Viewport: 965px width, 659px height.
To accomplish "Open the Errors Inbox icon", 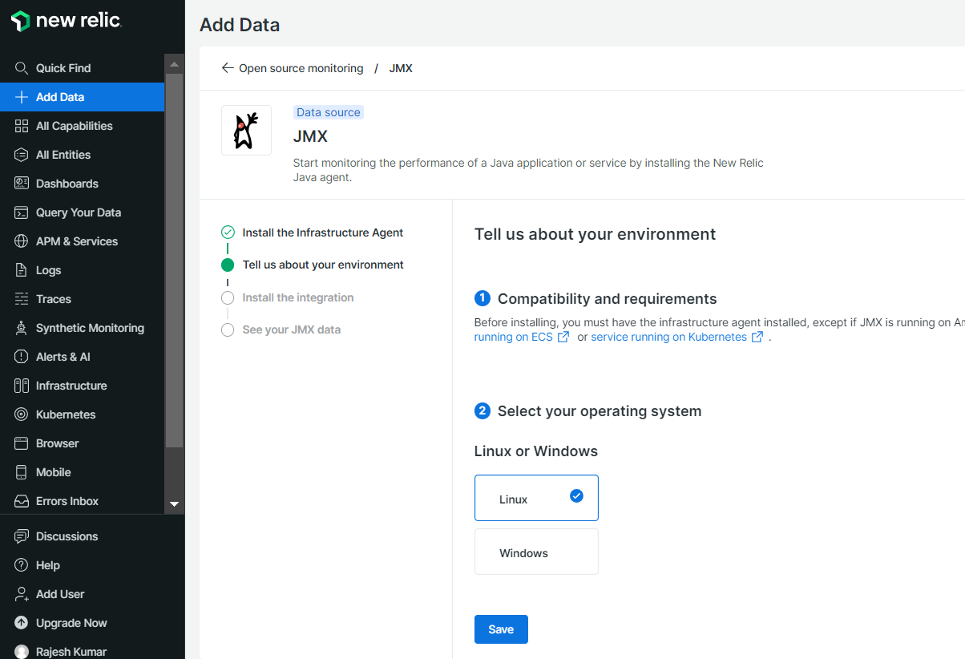I will coord(22,501).
